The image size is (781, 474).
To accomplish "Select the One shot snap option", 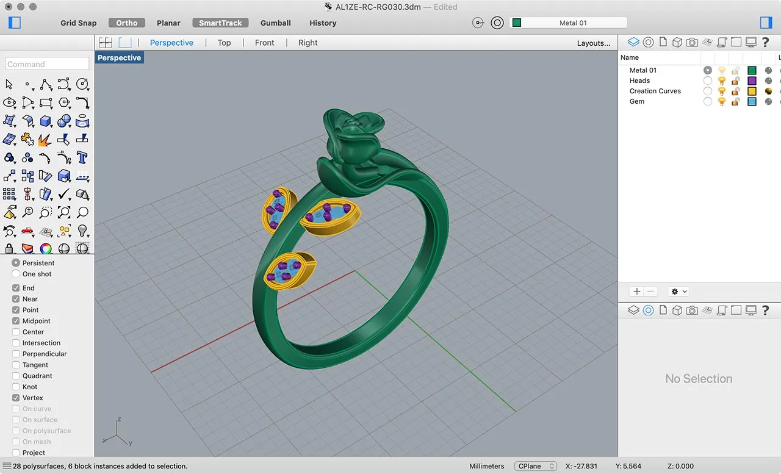I will 16,274.
